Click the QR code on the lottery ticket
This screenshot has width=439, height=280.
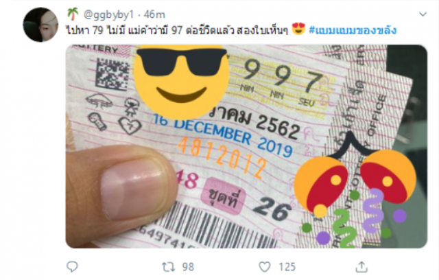tap(111, 75)
